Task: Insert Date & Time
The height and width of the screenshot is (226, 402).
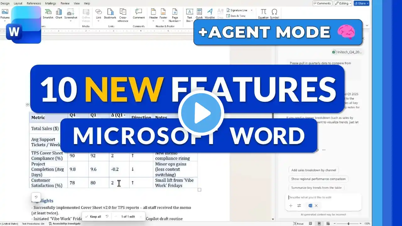Action: tap(236, 16)
